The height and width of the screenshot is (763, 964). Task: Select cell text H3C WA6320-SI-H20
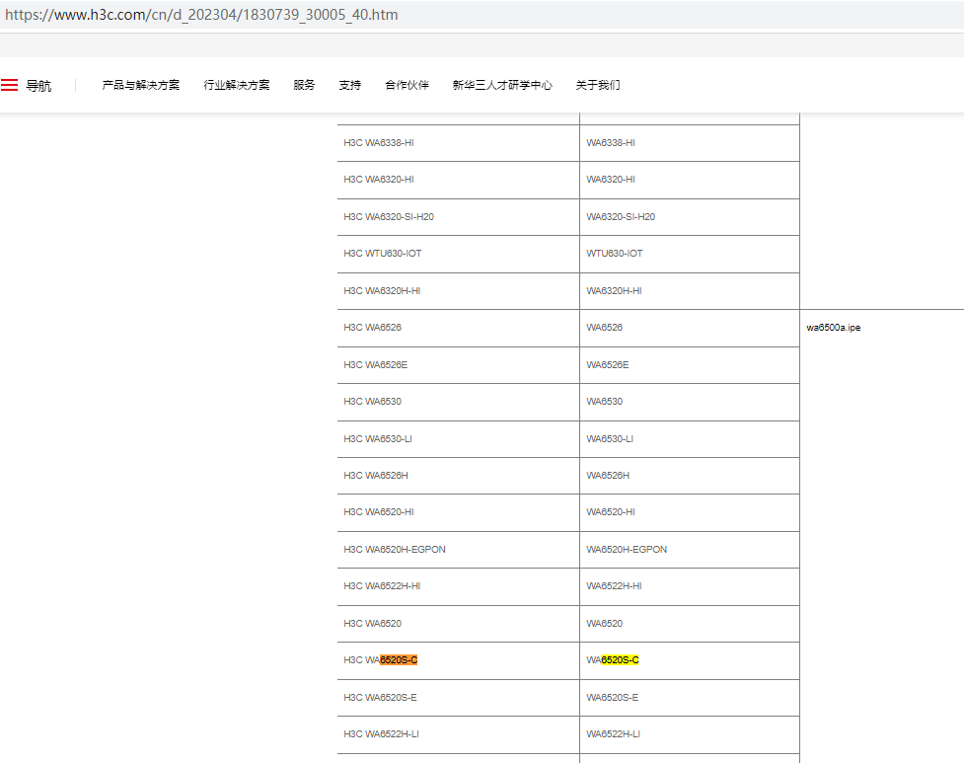pyautogui.click(x=389, y=216)
